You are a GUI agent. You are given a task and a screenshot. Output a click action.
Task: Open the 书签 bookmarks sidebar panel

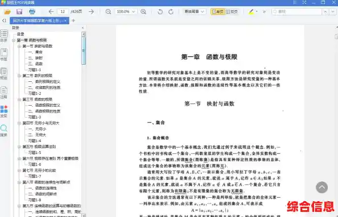4,55
